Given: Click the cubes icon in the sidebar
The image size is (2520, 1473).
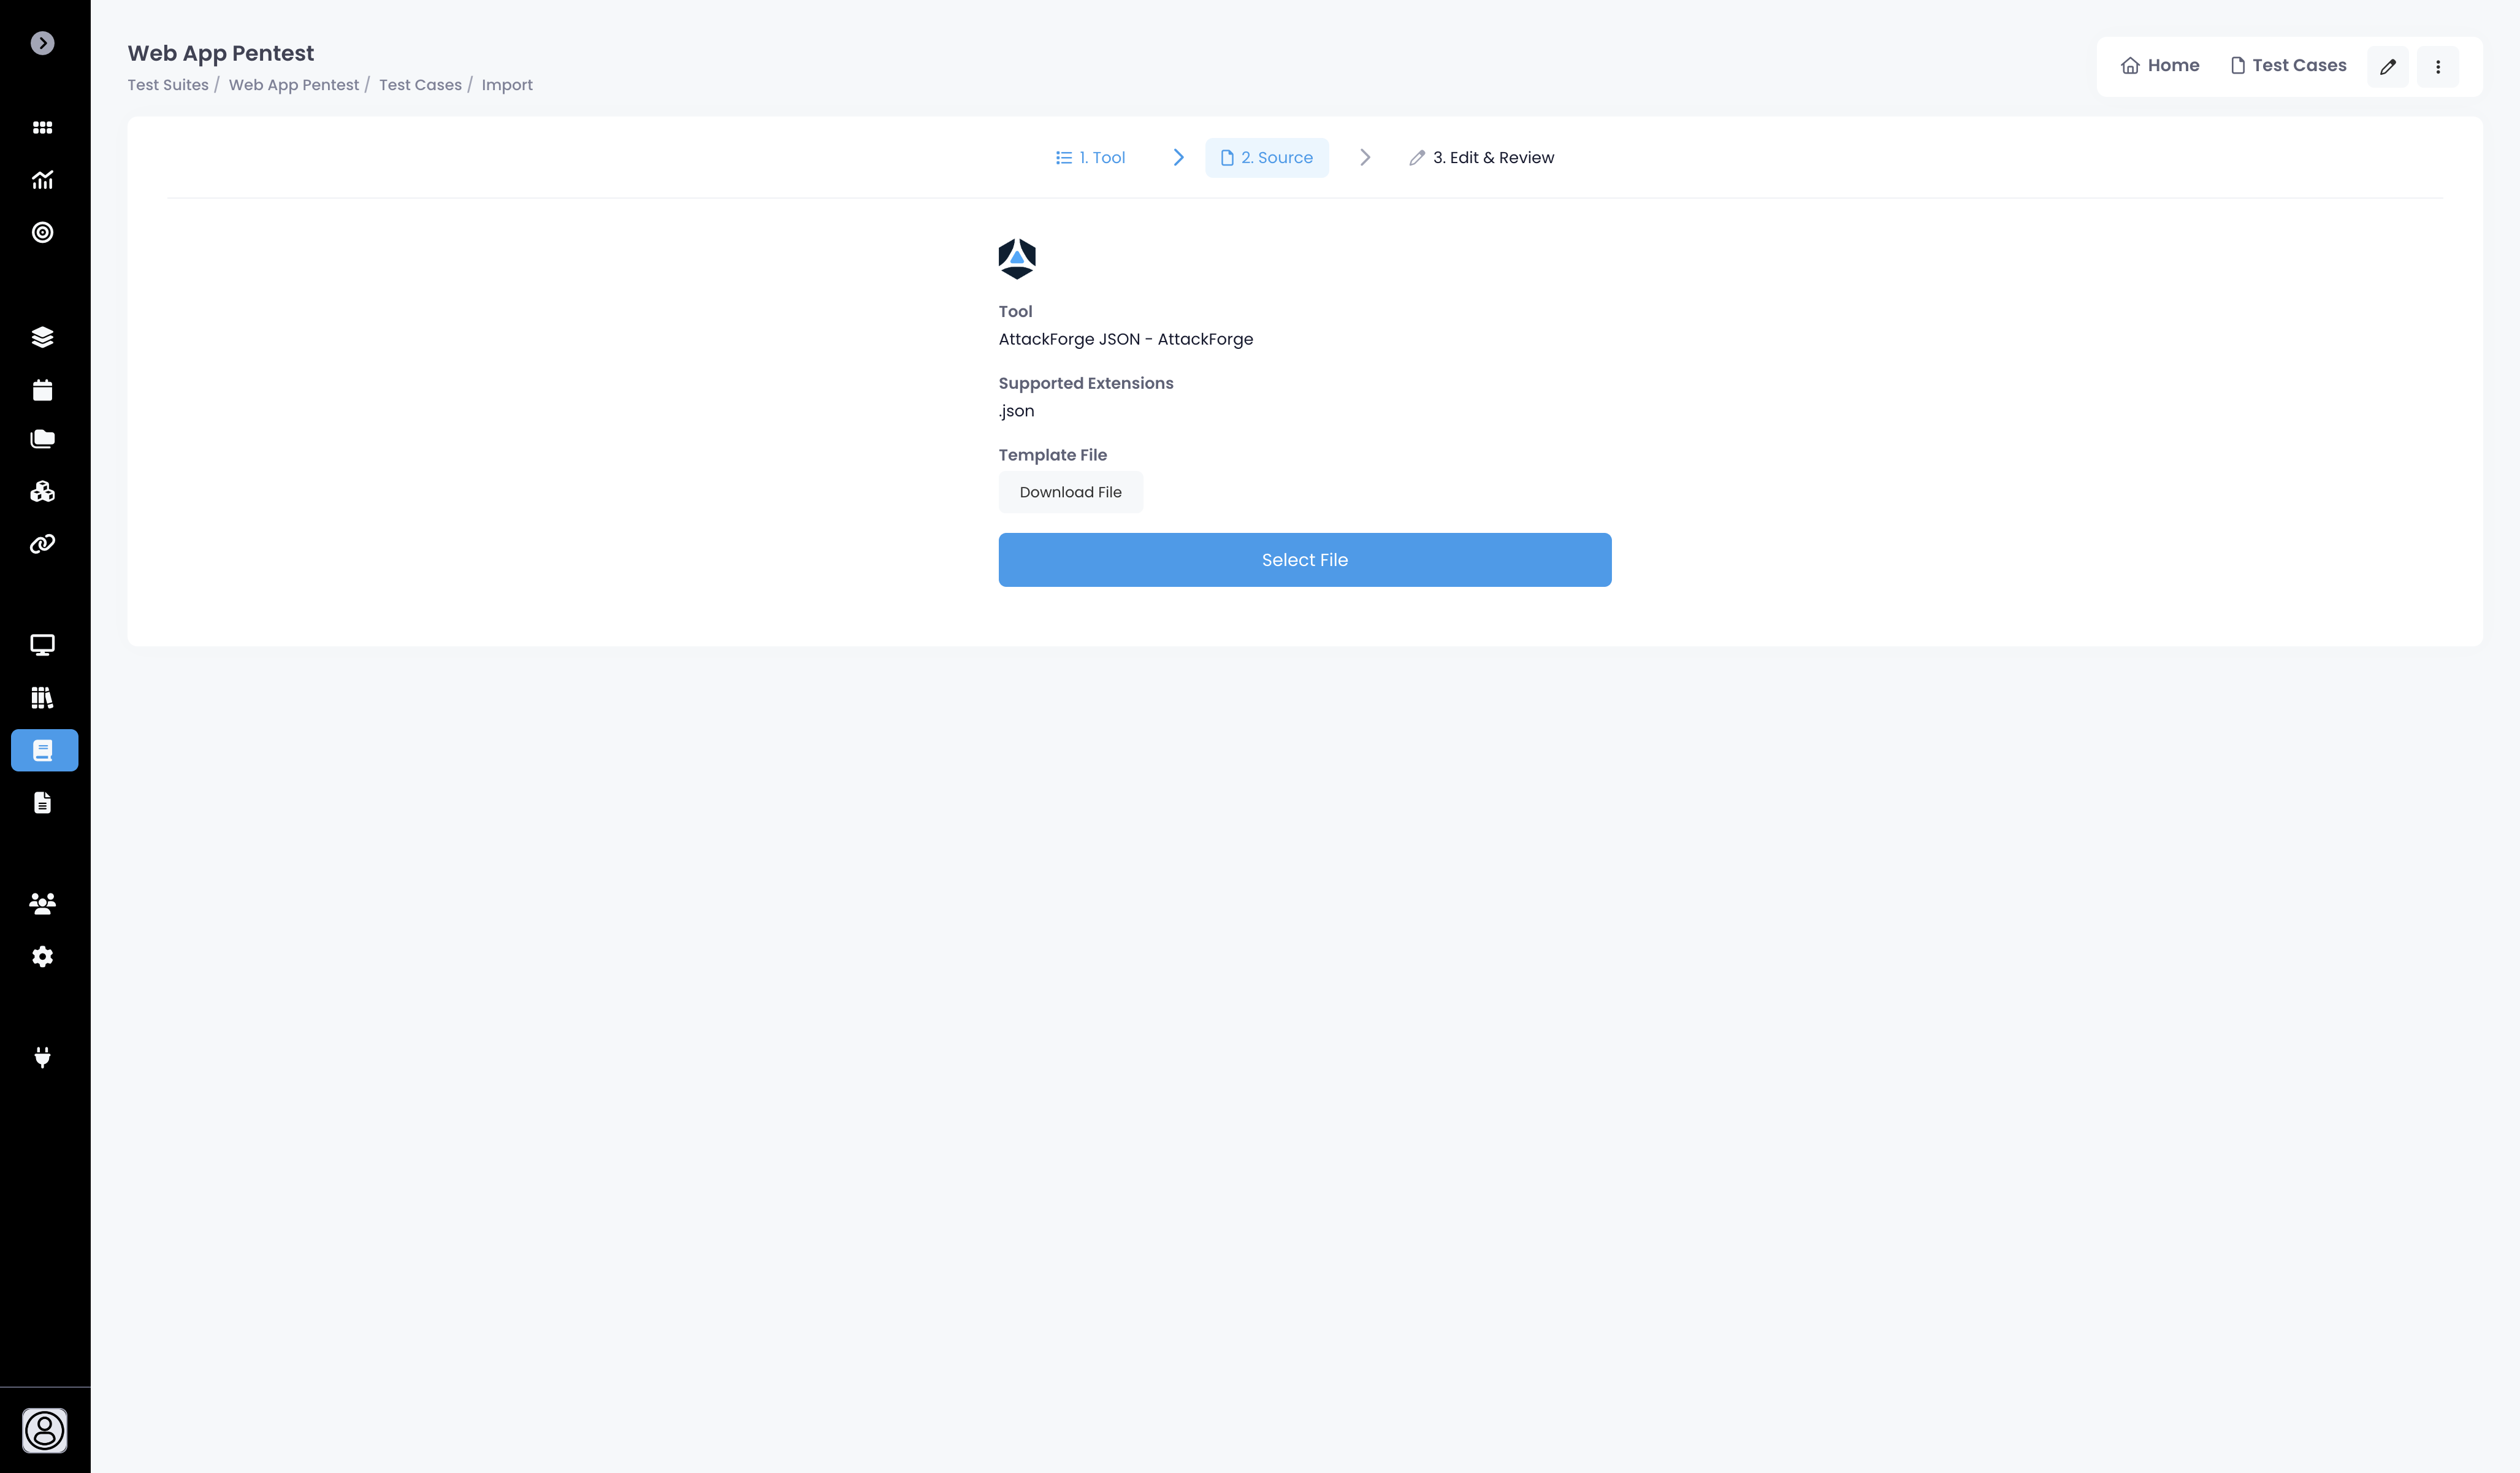Looking at the screenshot, I should click(x=42, y=491).
